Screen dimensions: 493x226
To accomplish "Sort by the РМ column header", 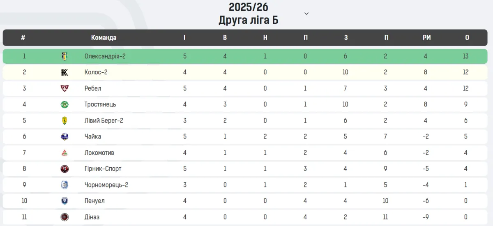I will click(426, 38).
